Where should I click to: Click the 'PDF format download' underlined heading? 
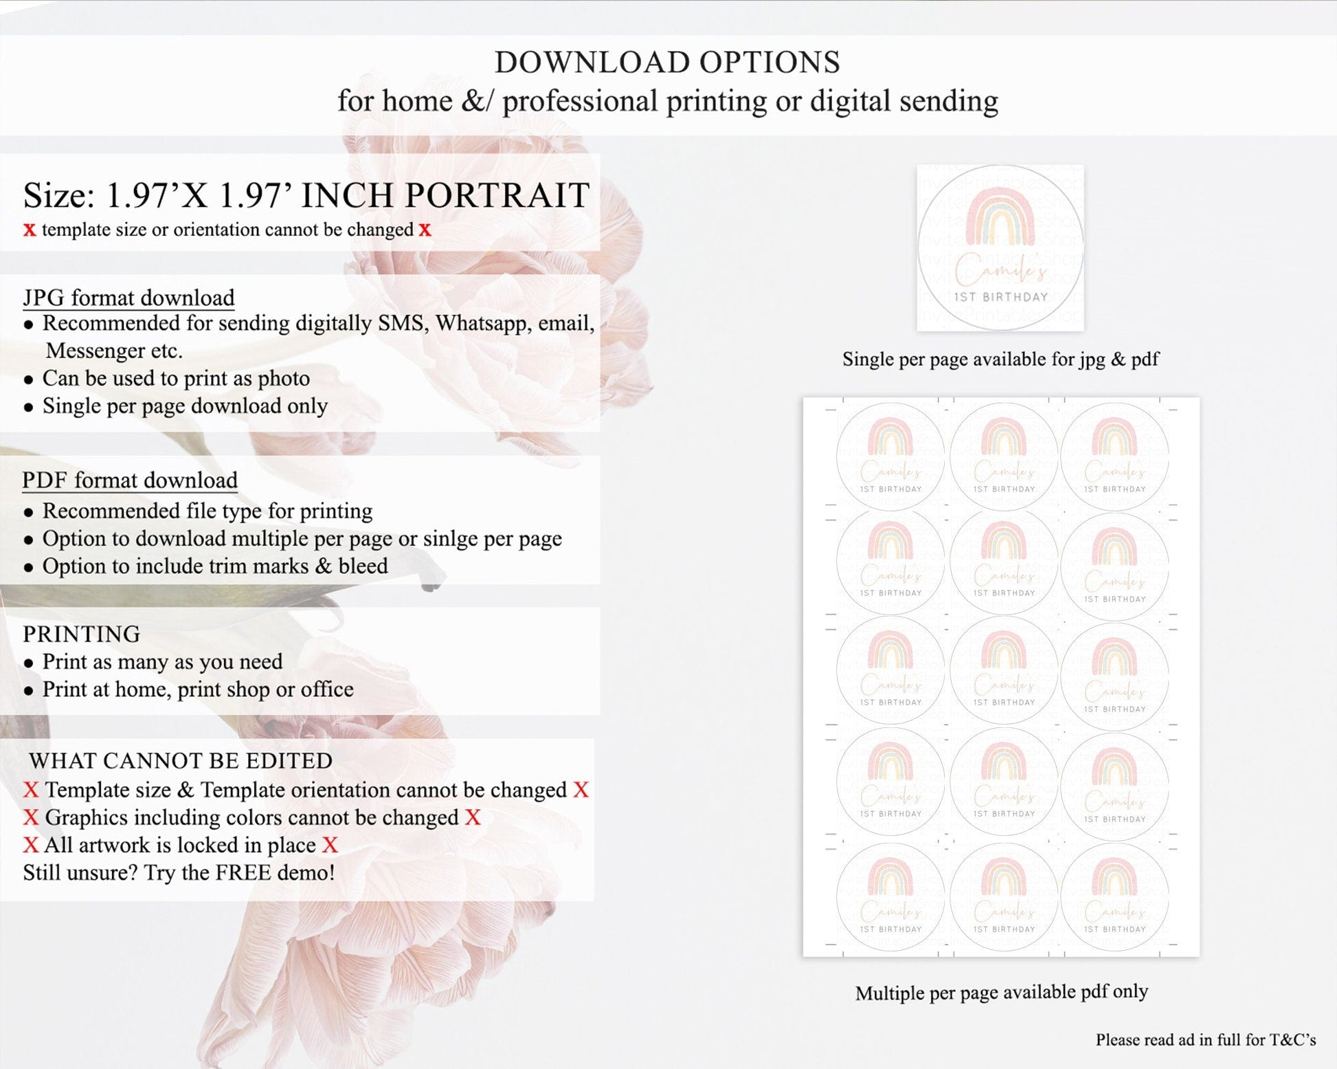tap(130, 480)
